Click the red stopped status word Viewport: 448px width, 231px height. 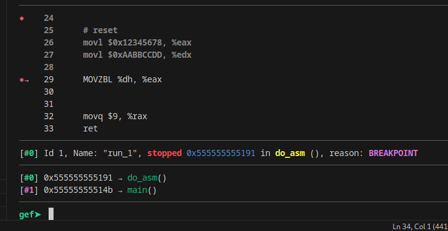tap(164, 153)
